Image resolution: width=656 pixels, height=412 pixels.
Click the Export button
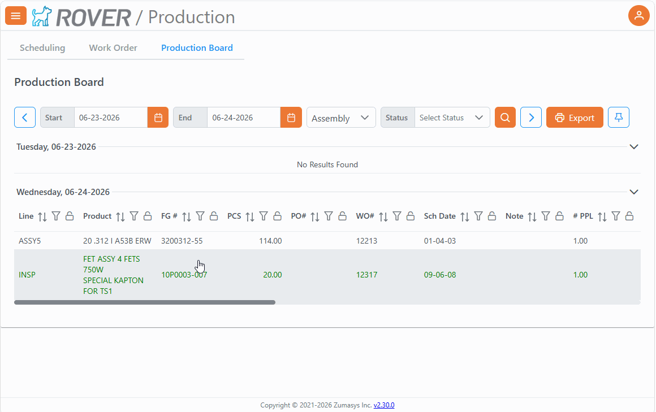pos(575,118)
